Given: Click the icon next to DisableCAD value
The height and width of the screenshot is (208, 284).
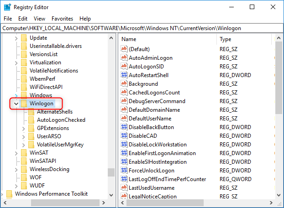Looking at the screenshot, I should point(124,136).
